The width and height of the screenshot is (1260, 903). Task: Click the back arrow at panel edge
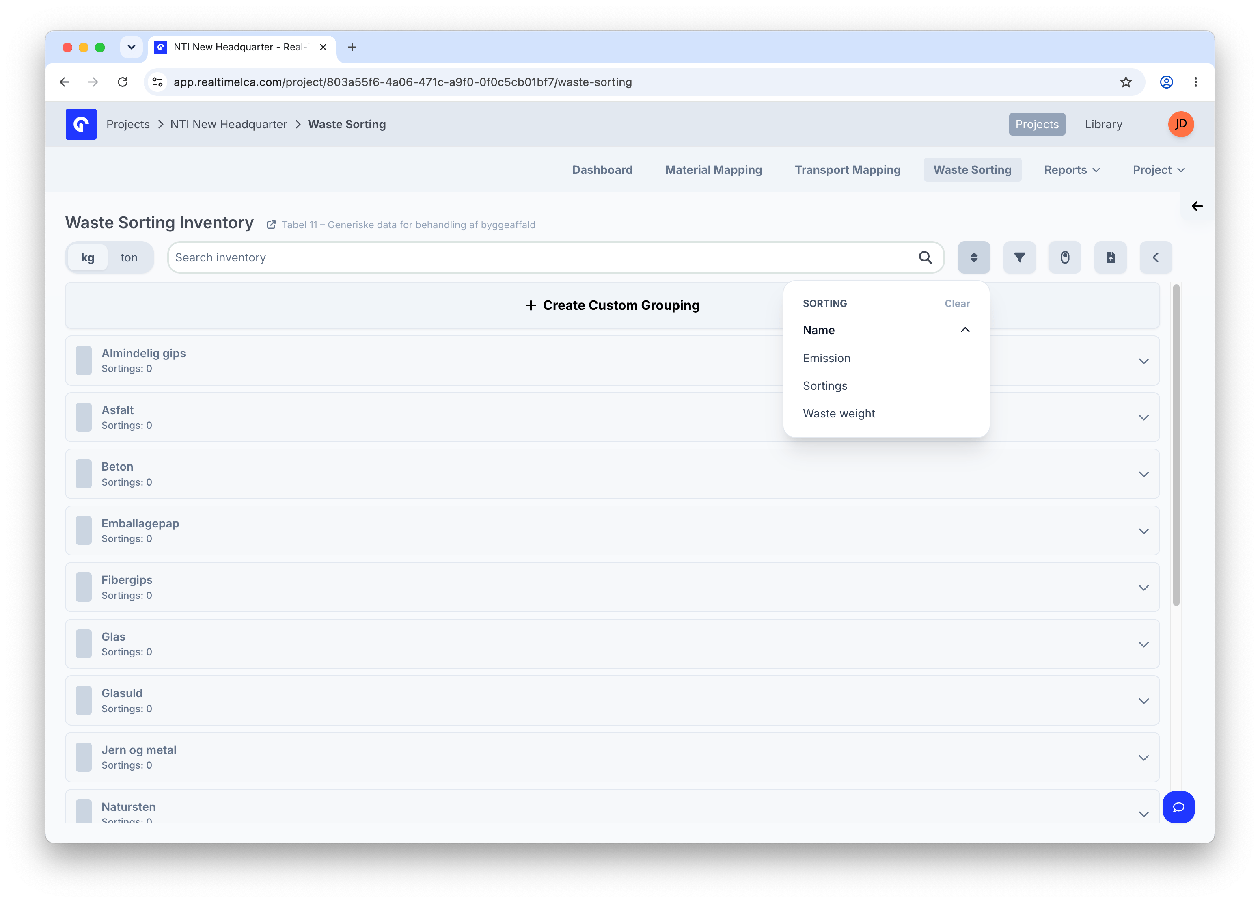coord(1197,206)
